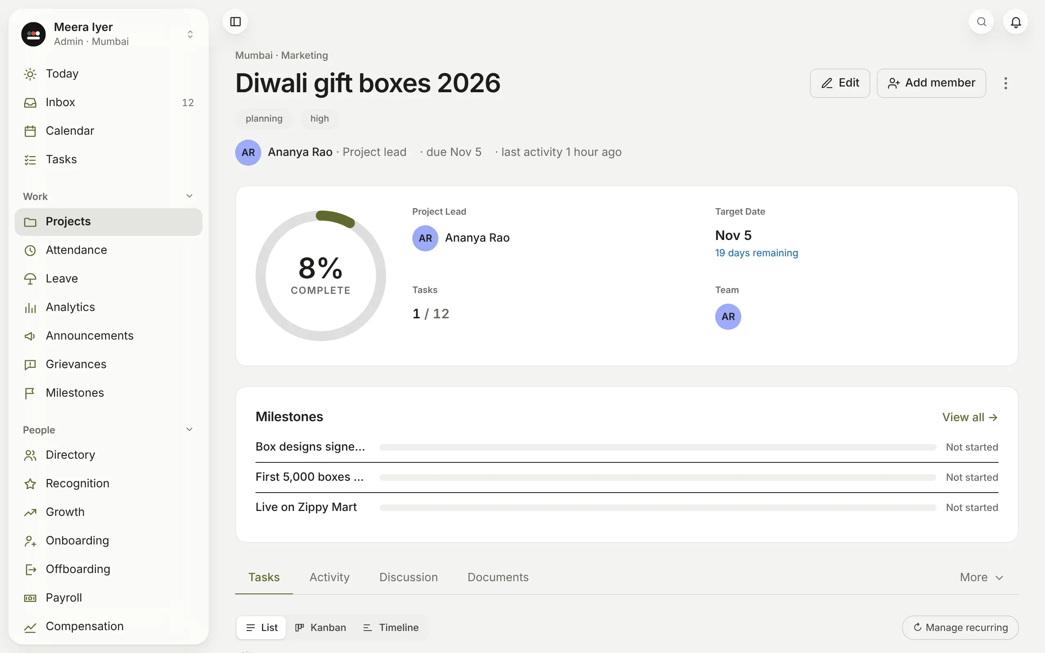Open Analytics via the bar chart icon
Viewport: 1045px width, 653px height.
[x=30, y=307]
